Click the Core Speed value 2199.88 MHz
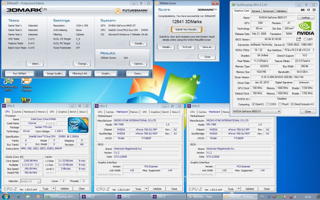Image resolution: width=320 pixels, height=200 pixels. (x=31, y=161)
